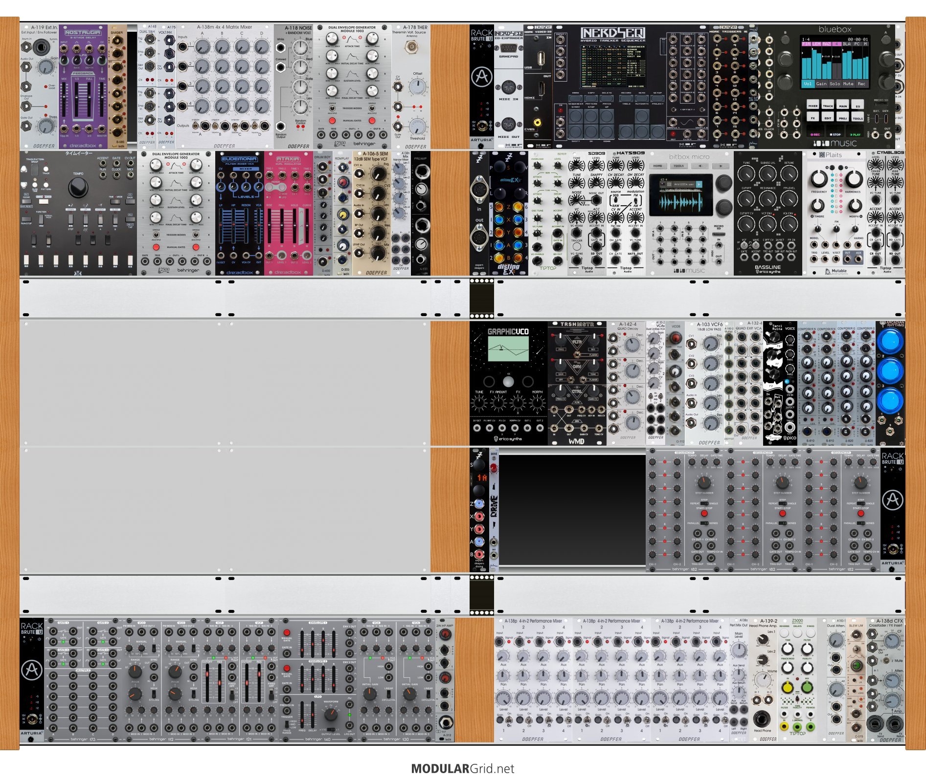Image resolution: width=926 pixels, height=779 pixels.
Task: Click the A-103 VCF6 Frq. knob
Action: click(x=710, y=344)
